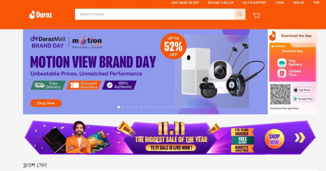326x171 pixels.
Task: Open the Become a Seller link
Action: [221, 3]
